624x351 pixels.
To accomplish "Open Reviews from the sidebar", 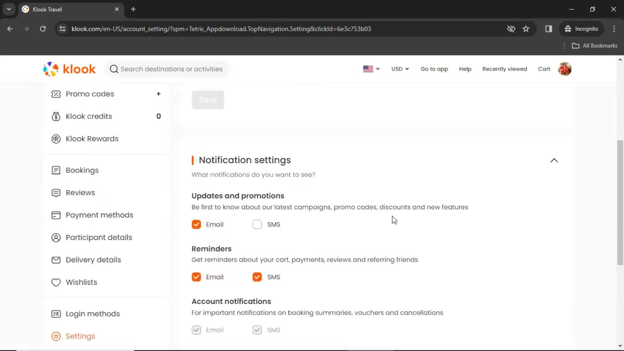I will [x=80, y=193].
